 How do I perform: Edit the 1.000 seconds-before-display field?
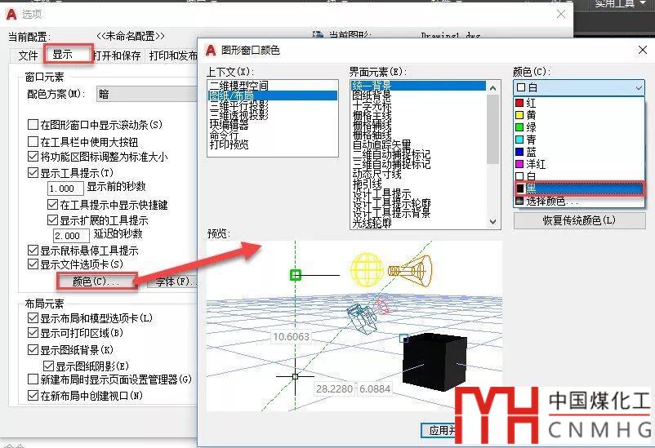65,189
